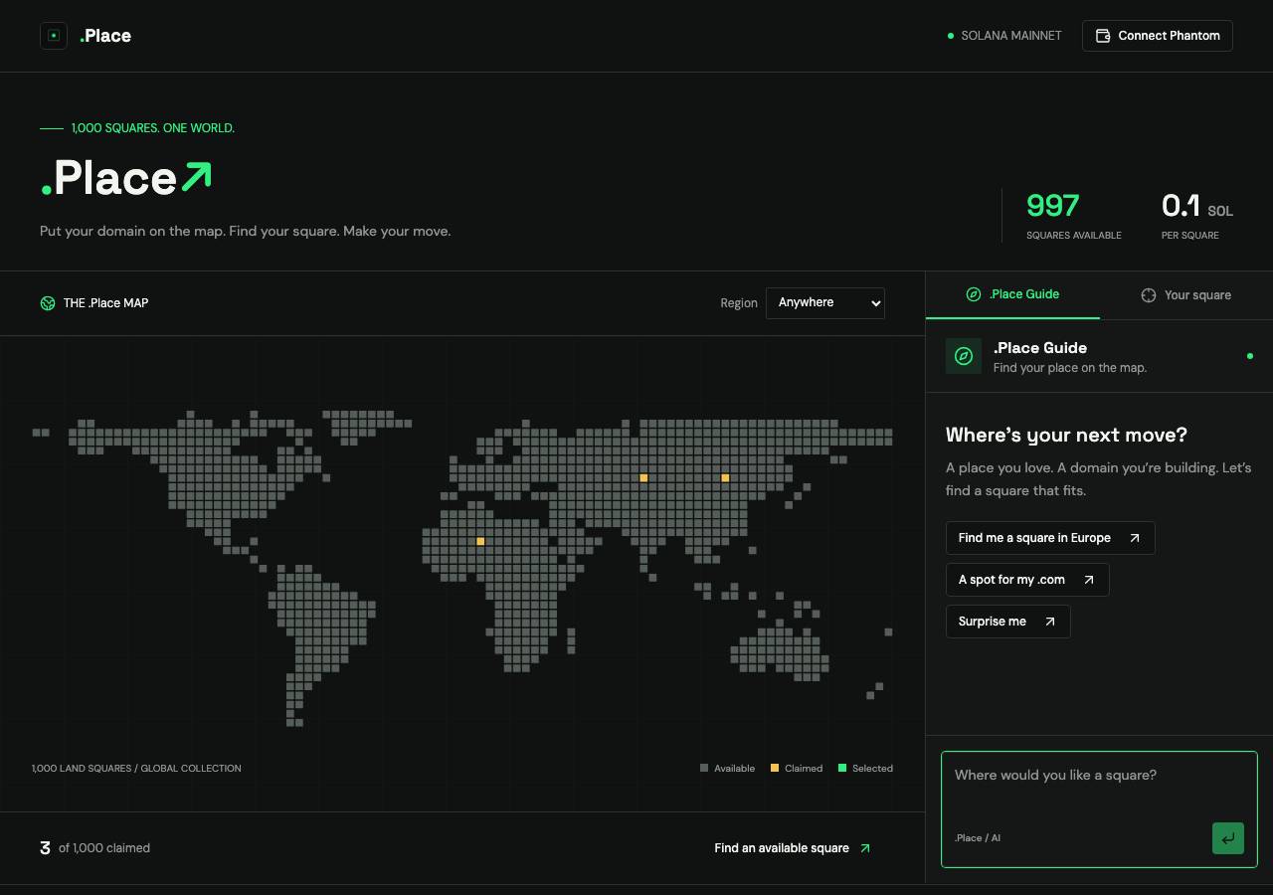This screenshot has width=1273, height=895.
Task: Click the gray Available legend swatch
Action: tap(704, 768)
